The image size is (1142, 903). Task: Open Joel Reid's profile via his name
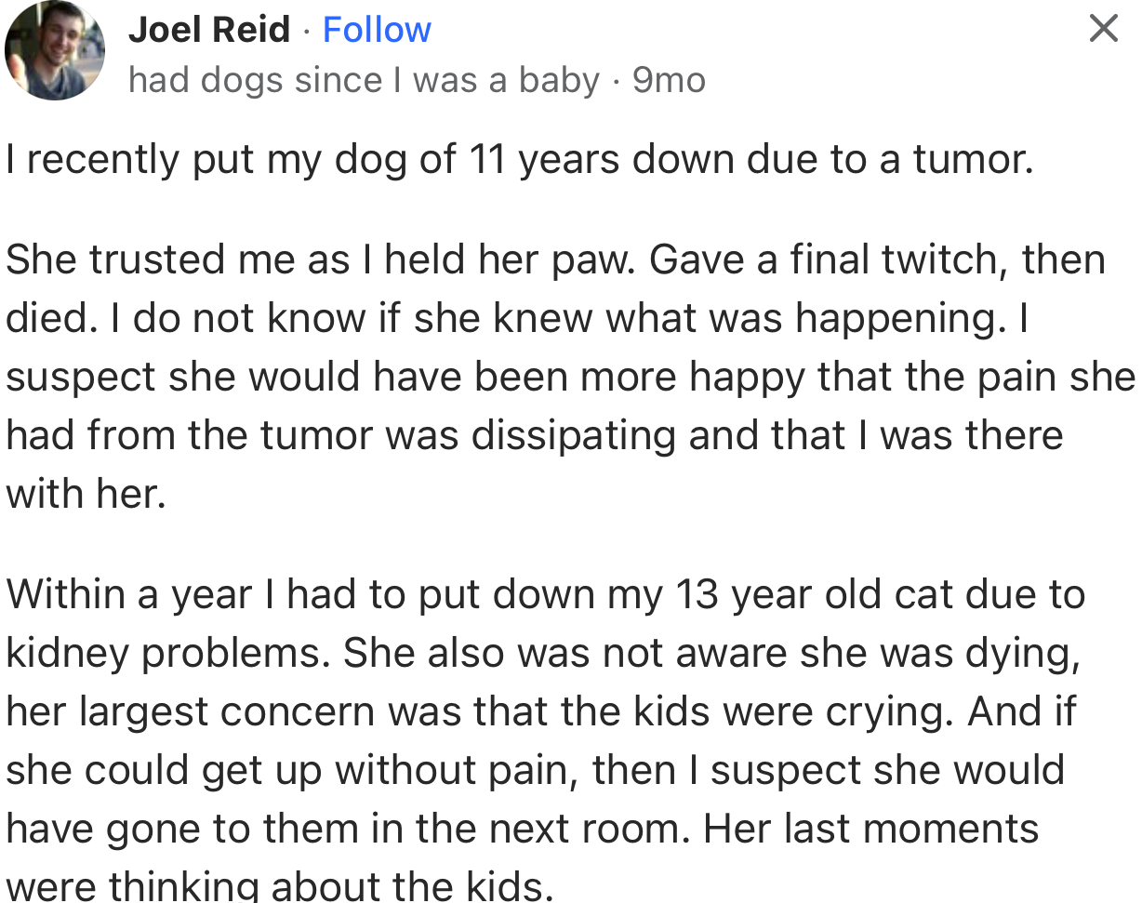(x=209, y=29)
